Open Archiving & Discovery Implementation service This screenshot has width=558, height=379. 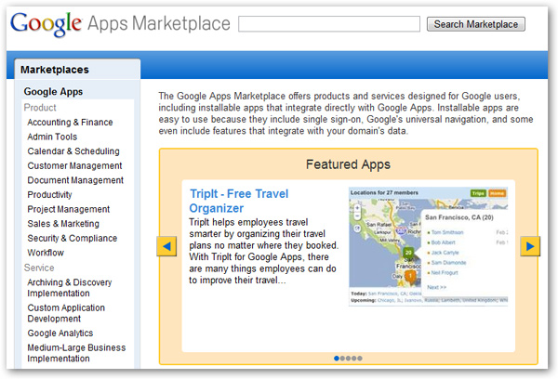70,288
